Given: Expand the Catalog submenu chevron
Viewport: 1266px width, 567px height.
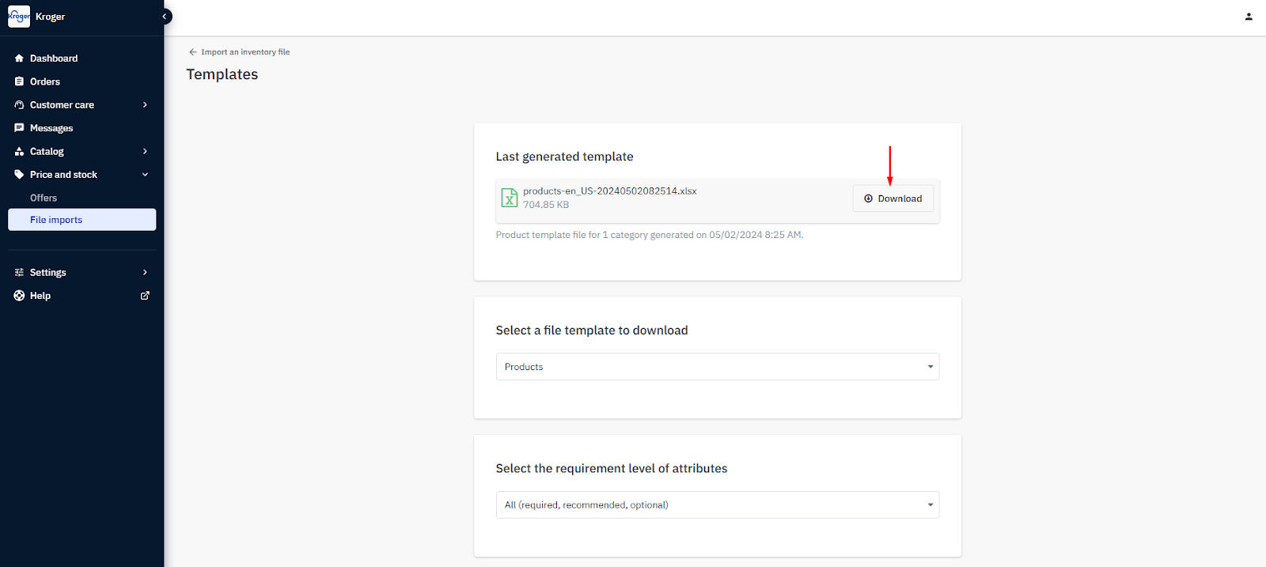Looking at the screenshot, I should click(x=145, y=151).
